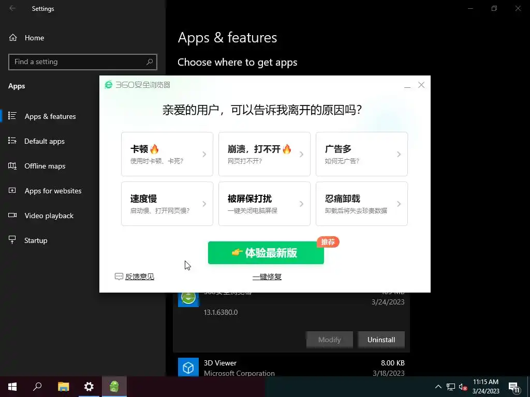Click the 360 browser logo in dialog title
This screenshot has width=530, height=397.
click(109, 85)
